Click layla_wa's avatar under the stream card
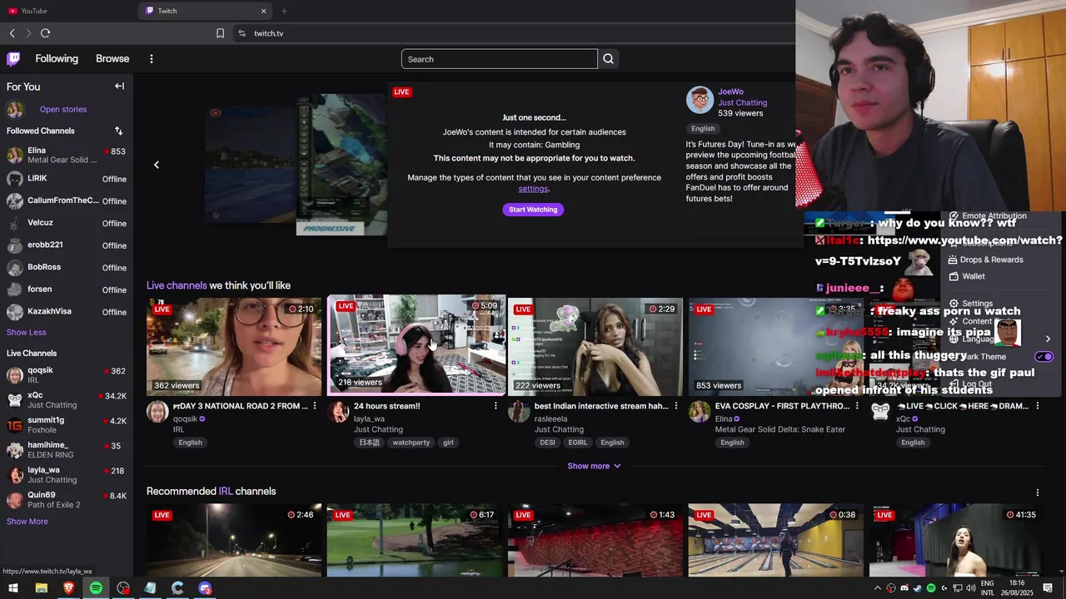The image size is (1066, 599). pyautogui.click(x=338, y=412)
